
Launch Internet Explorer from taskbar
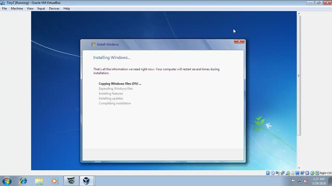pyautogui.click(x=23, y=181)
